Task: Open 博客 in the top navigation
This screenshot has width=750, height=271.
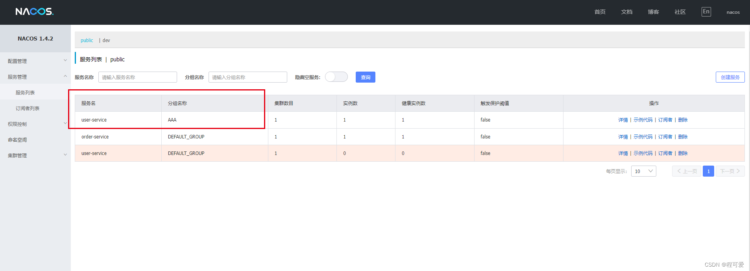Action: pos(653,12)
